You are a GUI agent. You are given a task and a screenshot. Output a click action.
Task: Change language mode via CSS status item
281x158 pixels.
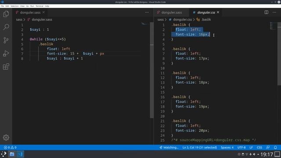pyautogui.click(x=259, y=147)
